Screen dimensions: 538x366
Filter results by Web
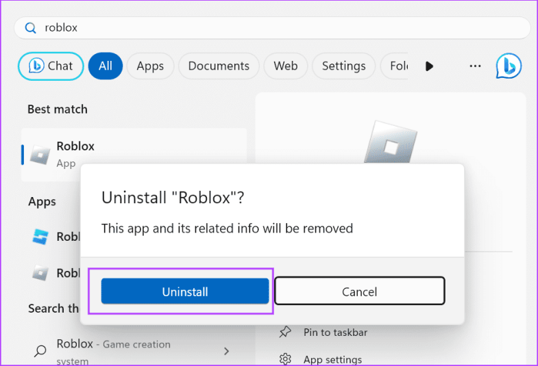[x=285, y=66]
